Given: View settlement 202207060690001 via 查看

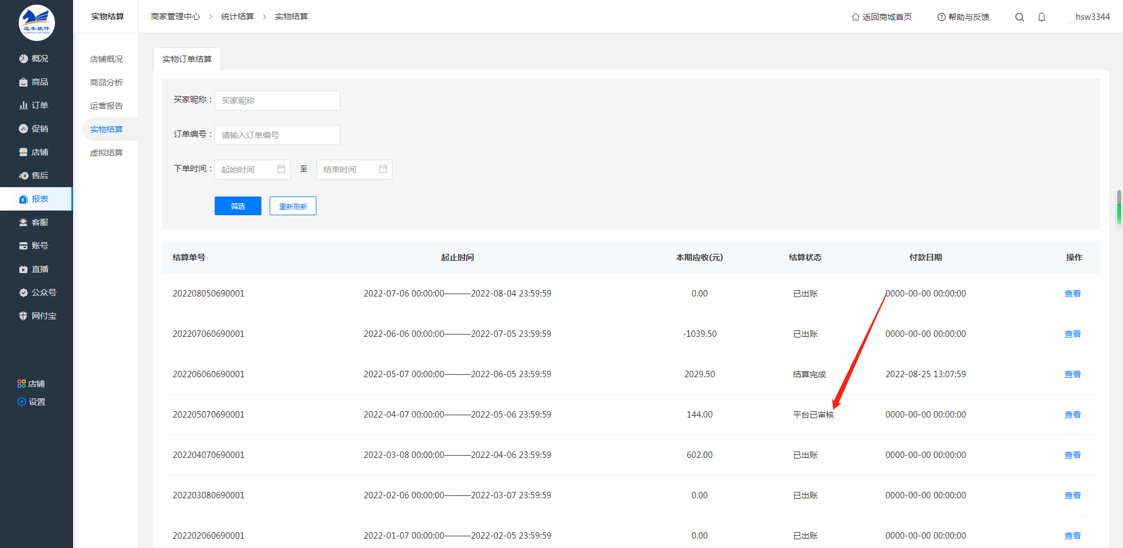Looking at the screenshot, I should coord(1073,334).
